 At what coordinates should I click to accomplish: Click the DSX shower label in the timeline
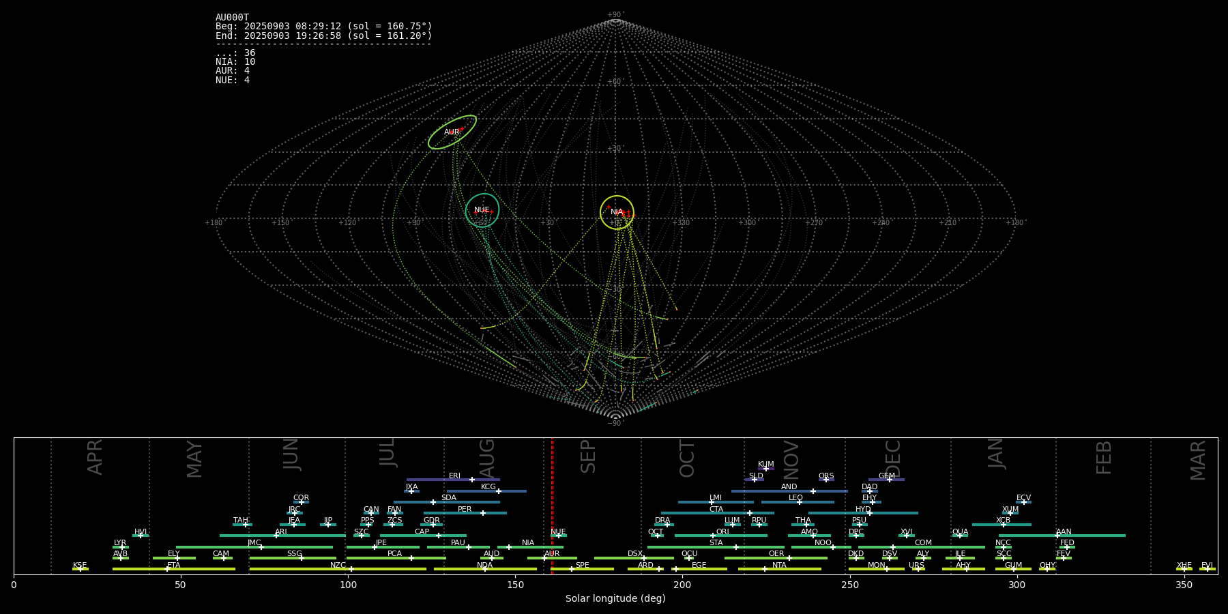[x=635, y=554]
